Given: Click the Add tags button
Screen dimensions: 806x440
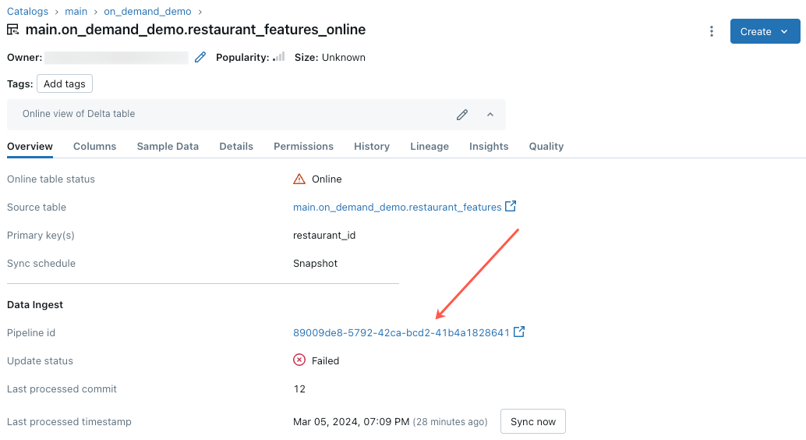Looking at the screenshot, I should (65, 83).
